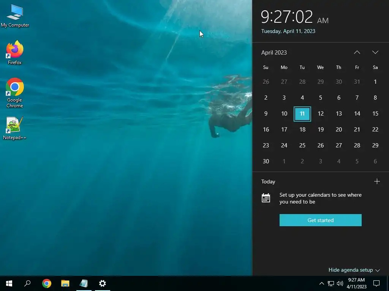
Task: Collapse agenda via Hide agenda setup
Action: pyautogui.click(x=354, y=270)
